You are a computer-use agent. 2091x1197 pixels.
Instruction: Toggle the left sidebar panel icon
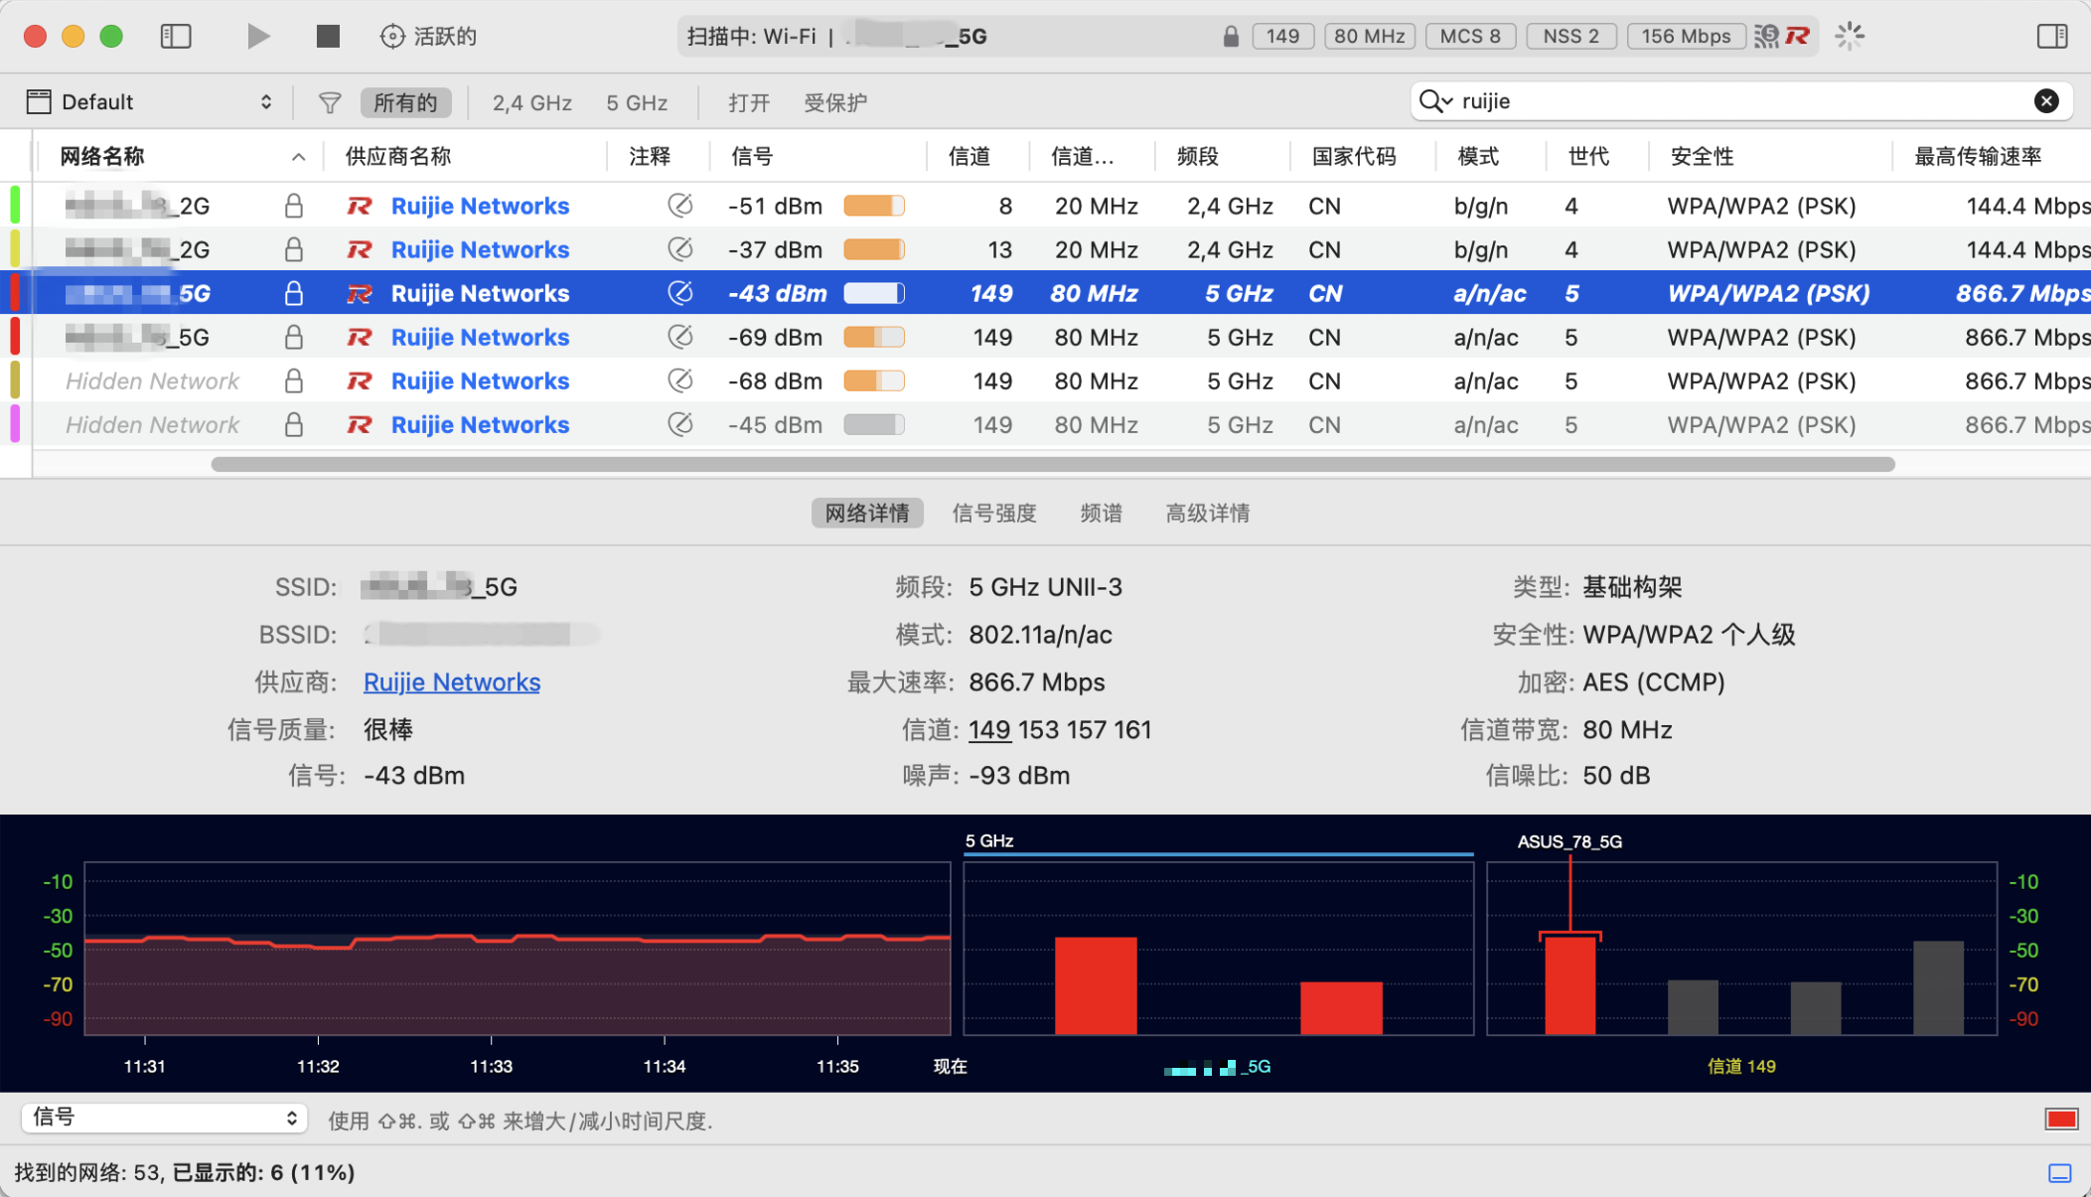click(176, 37)
